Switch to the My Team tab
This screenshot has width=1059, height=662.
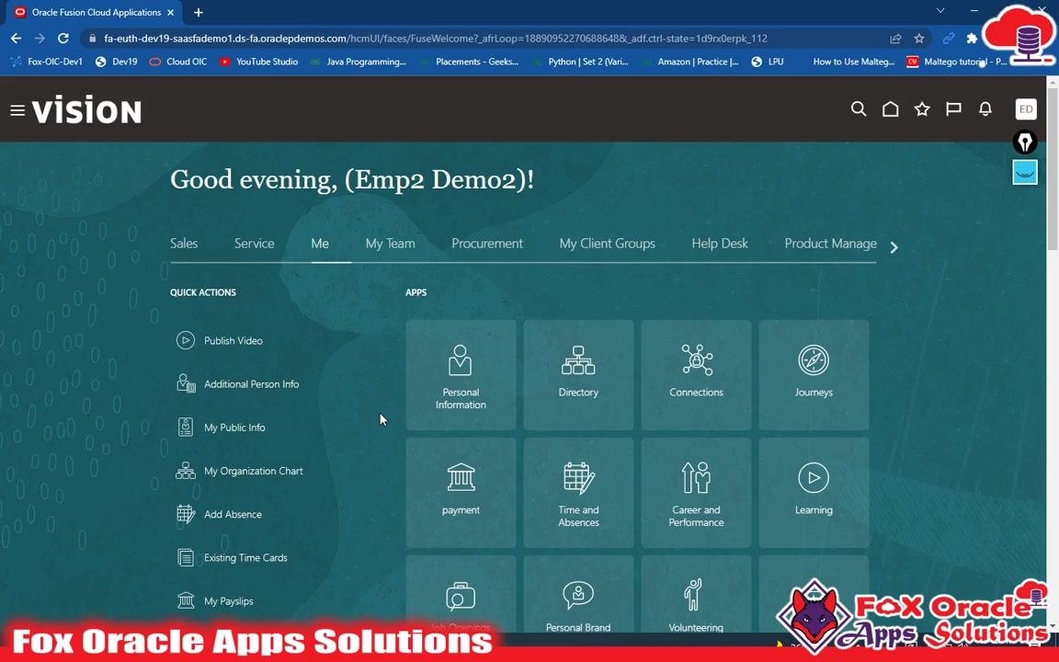click(391, 243)
